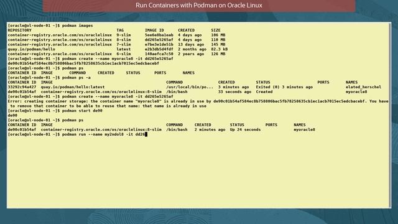
Task: Click the 'podman images' command text
Action: coord(77,26)
